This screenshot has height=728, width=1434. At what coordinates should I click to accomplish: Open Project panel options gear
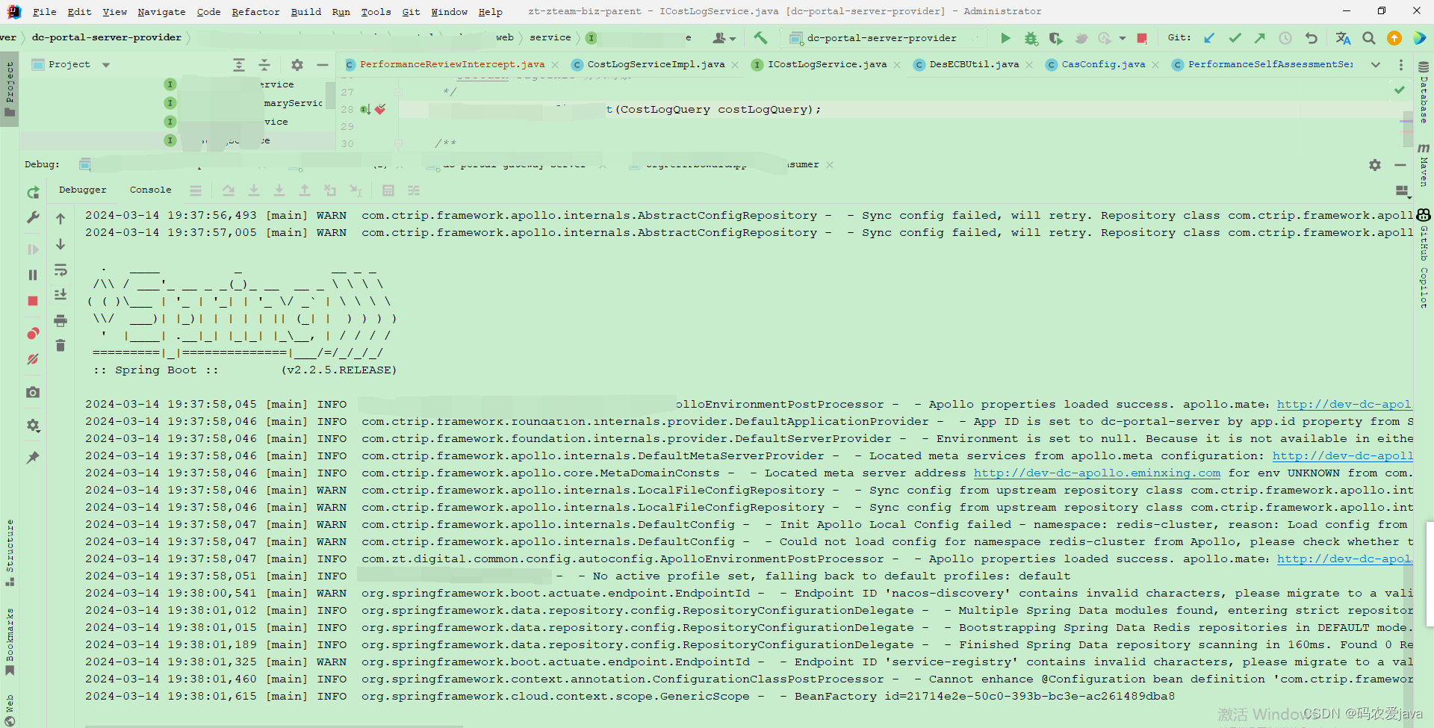coord(297,65)
